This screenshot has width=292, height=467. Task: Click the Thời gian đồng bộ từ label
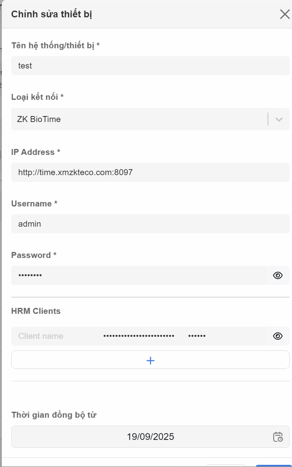54,415
